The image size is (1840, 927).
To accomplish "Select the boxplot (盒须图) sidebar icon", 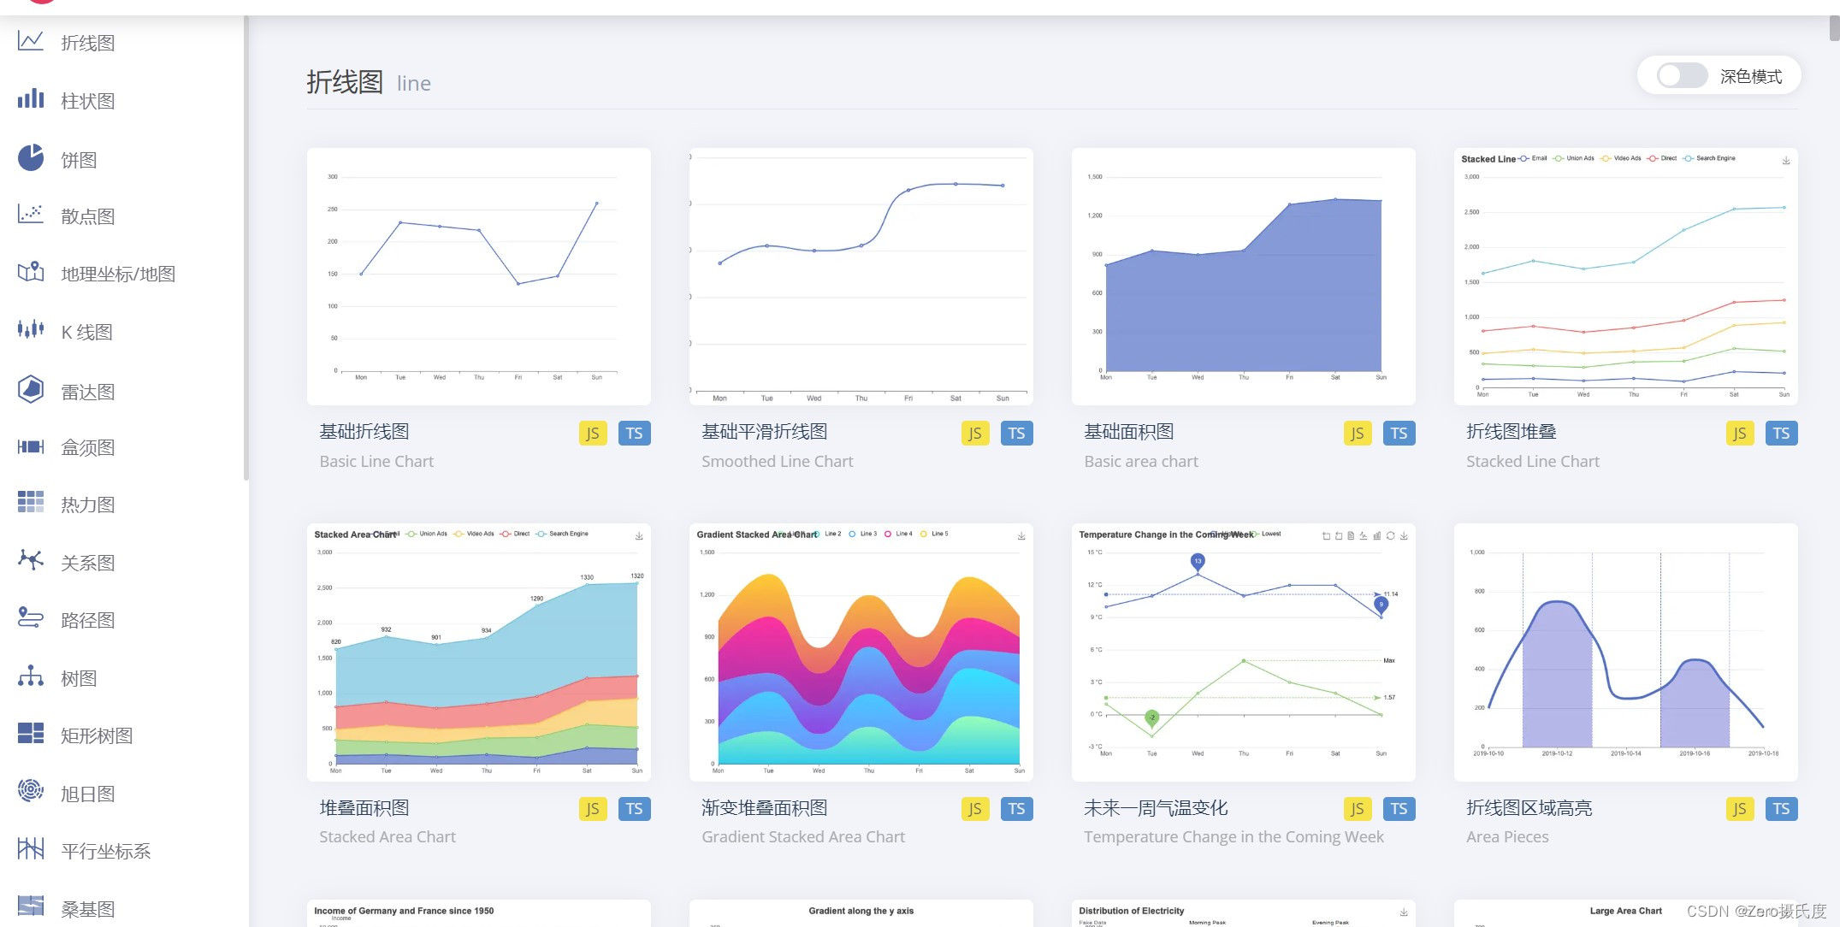I will tap(31, 446).
